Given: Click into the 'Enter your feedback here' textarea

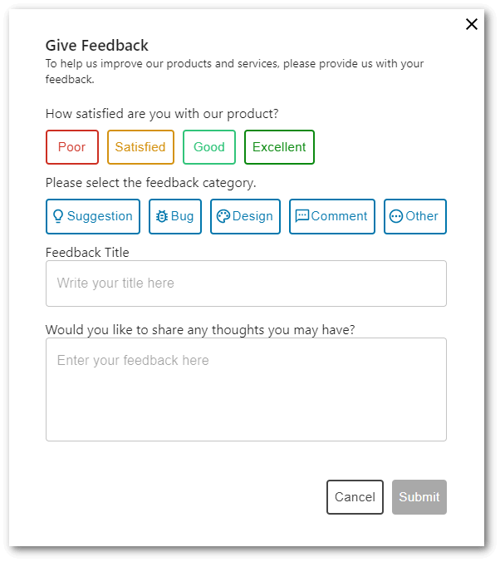Looking at the screenshot, I should (x=246, y=389).
